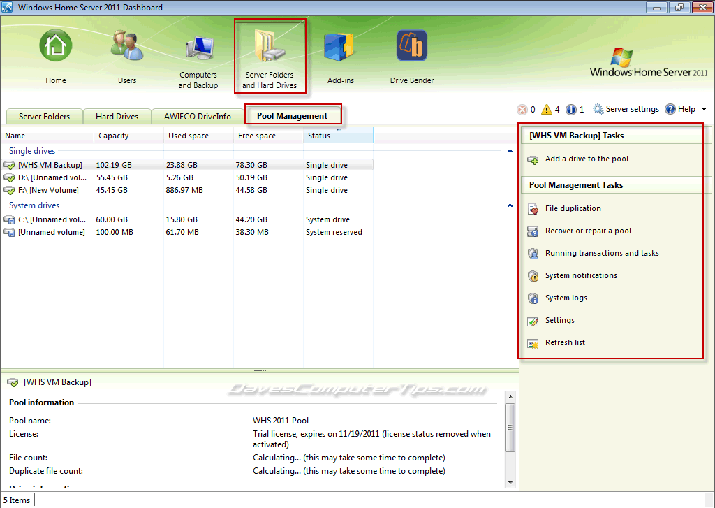This screenshot has width=715, height=508.
Task: Click the drive icon beside D:\ [Unnamed vol...
Action: coord(9,178)
